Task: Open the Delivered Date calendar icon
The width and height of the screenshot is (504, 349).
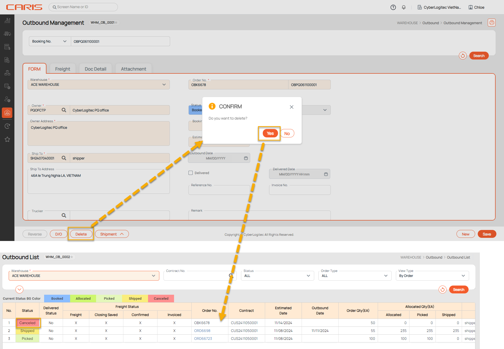Action: pyautogui.click(x=326, y=174)
